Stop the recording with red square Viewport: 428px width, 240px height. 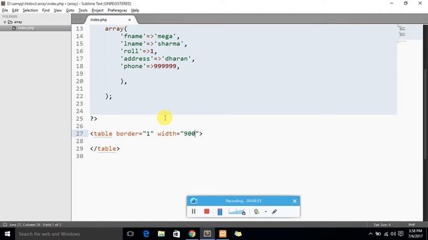point(207,211)
